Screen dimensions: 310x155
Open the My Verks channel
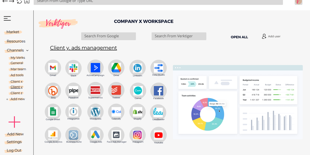(x=18, y=58)
